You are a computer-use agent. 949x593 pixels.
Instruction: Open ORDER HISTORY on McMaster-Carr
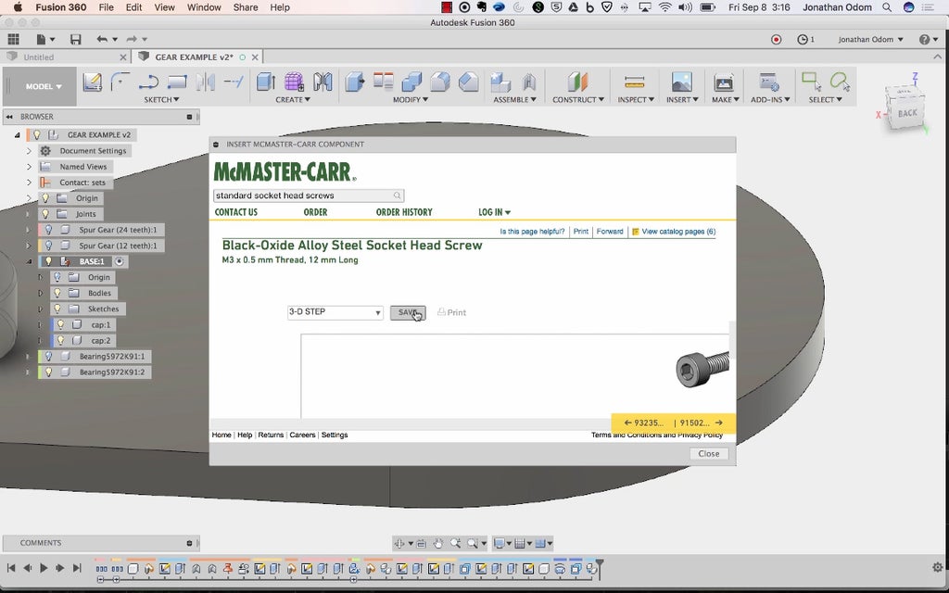coord(404,212)
